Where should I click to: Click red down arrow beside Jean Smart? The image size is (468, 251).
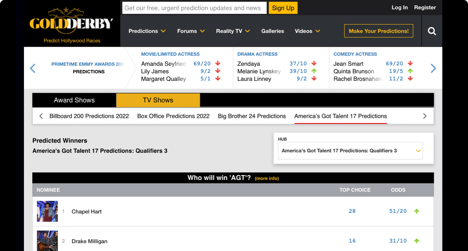[410, 63]
